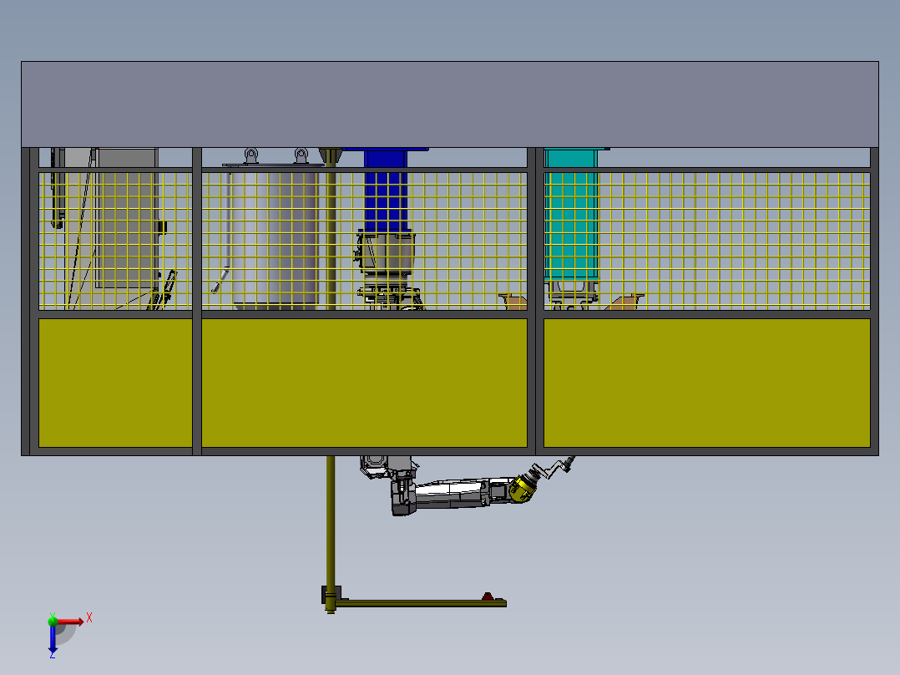The image size is (900, 675).
Task: Select the gray cabinet behind left mesh
Action: (128, 218)
